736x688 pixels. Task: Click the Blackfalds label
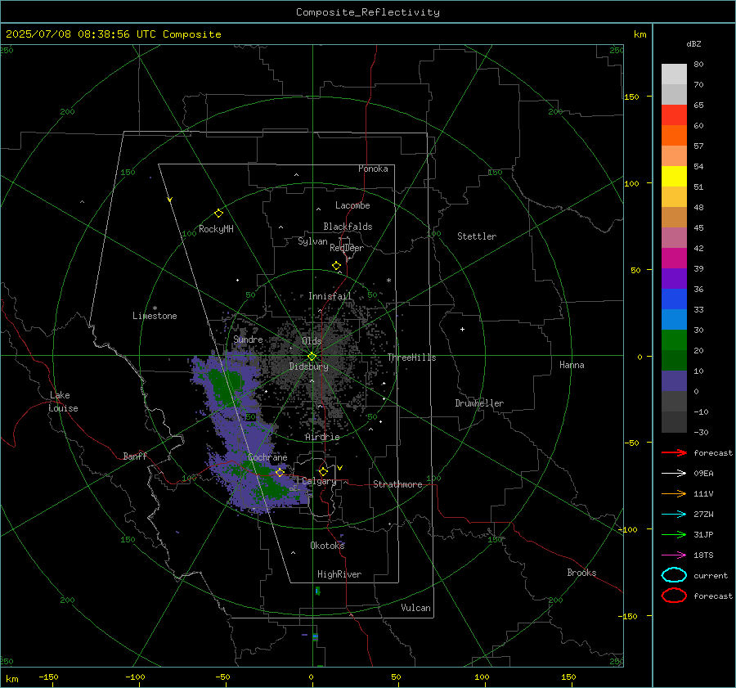point(348,227)
